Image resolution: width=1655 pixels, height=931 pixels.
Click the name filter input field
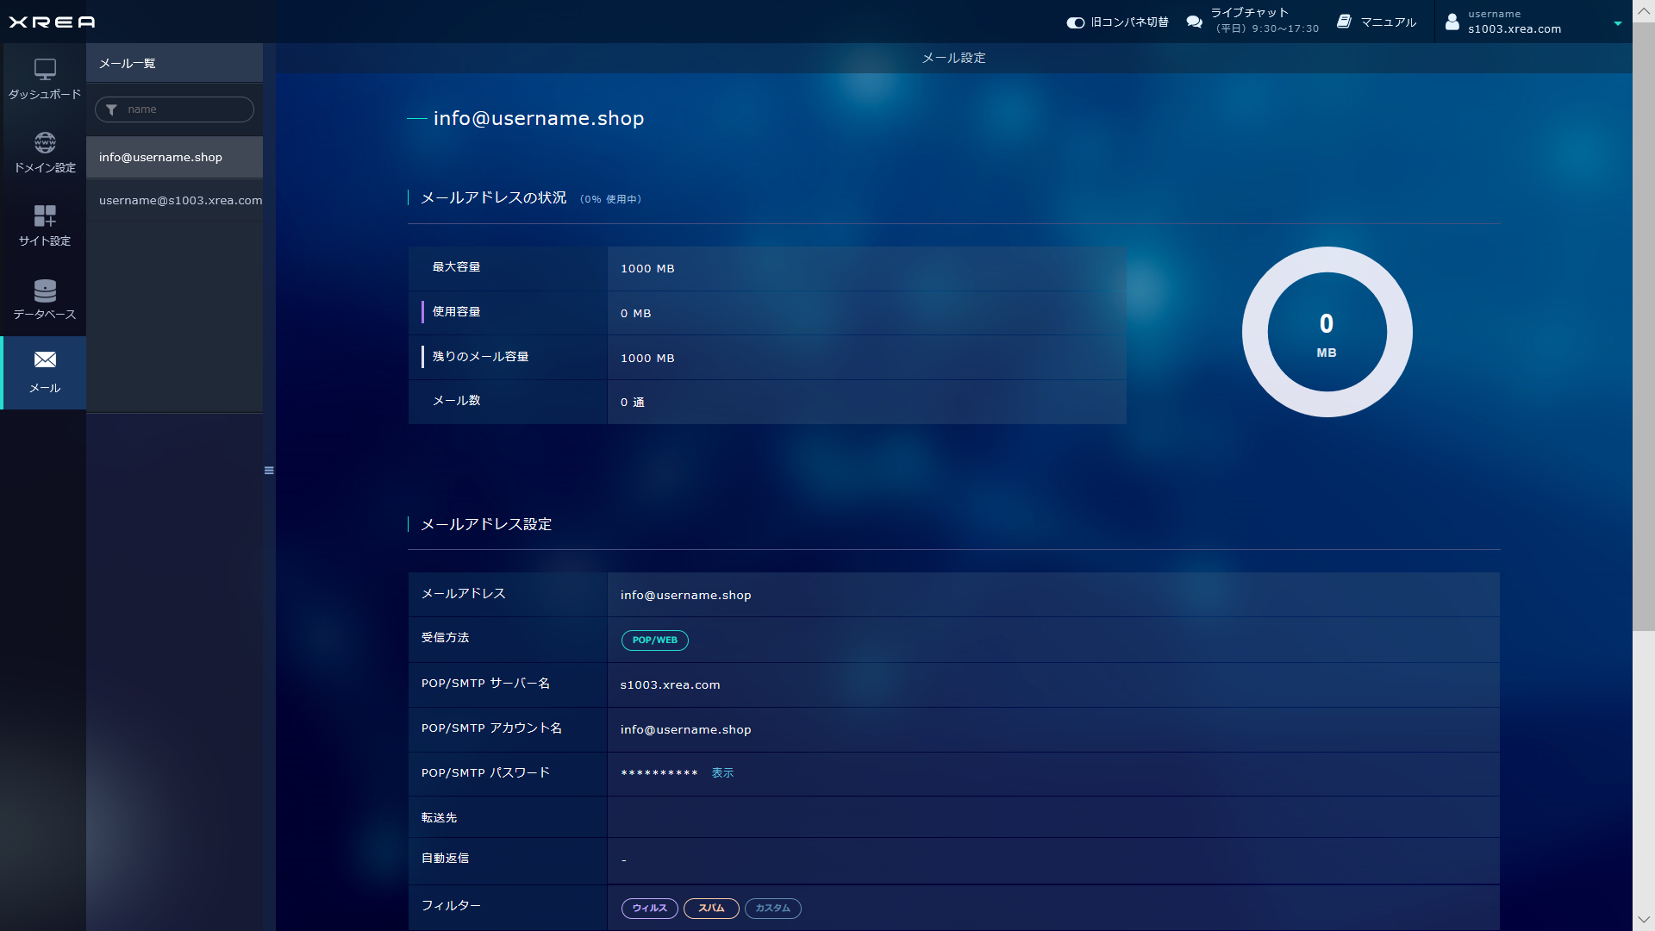pos(184,109)
